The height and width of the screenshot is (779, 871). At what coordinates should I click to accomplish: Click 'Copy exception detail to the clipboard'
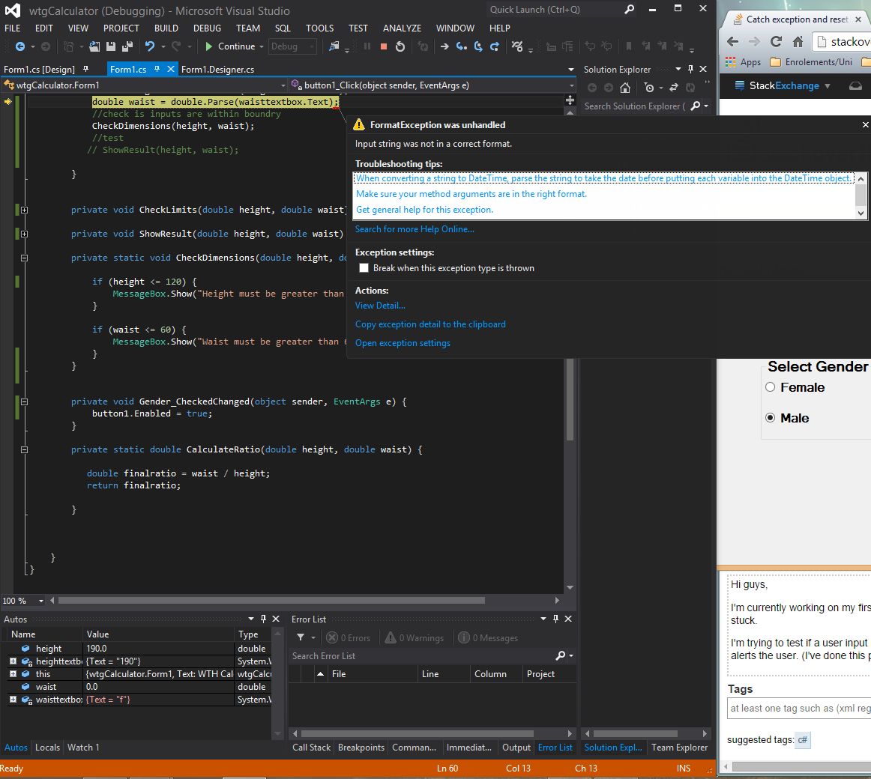coord(430,324)
